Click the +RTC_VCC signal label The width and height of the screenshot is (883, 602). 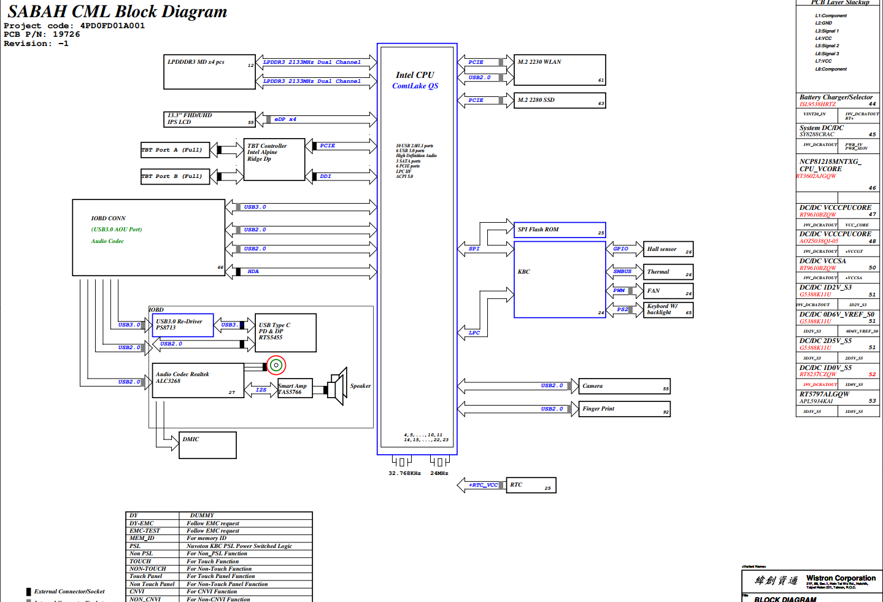(x=484, y=485)
